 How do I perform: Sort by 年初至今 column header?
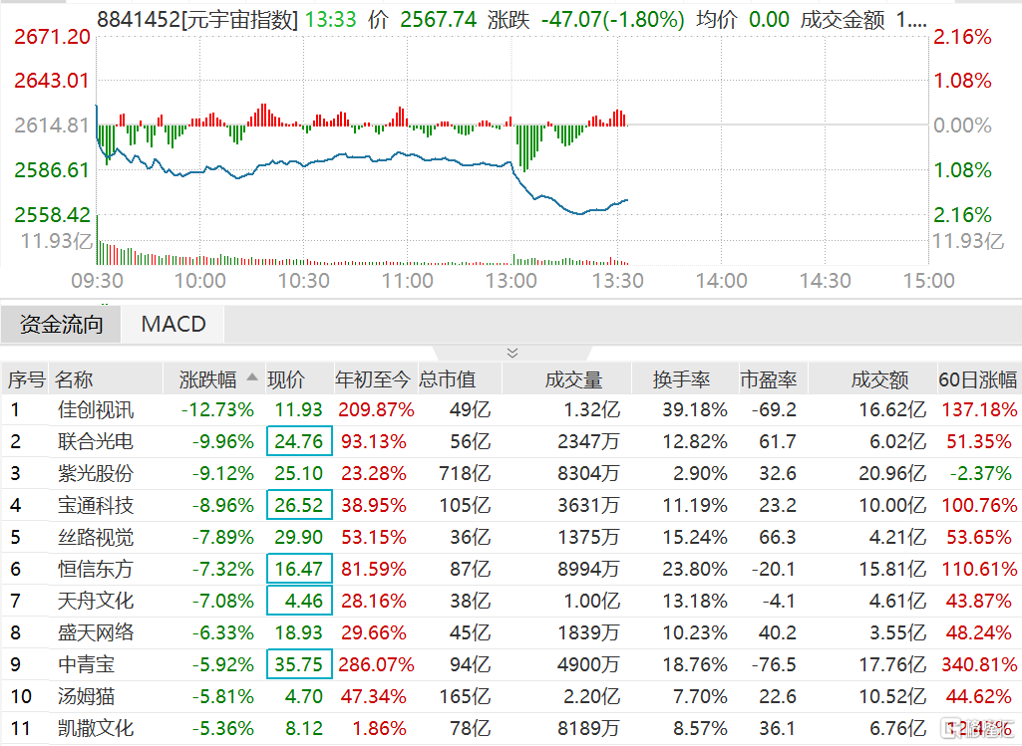point(372,379)
